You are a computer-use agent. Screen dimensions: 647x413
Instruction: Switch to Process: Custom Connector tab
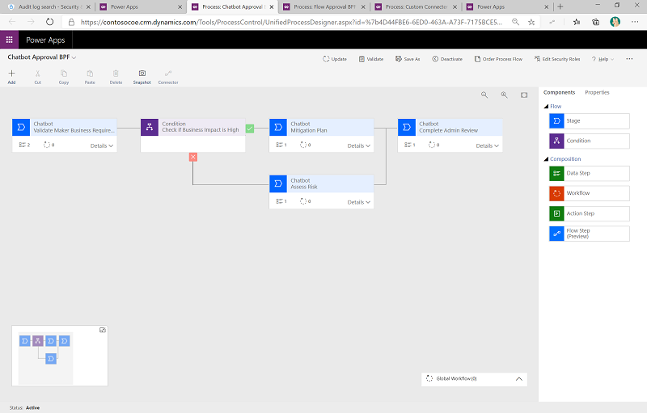click(x=416, y=6)
